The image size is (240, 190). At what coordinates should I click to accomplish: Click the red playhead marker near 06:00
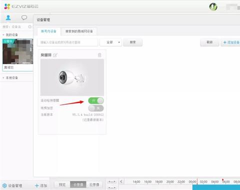(x=223, y=180)
